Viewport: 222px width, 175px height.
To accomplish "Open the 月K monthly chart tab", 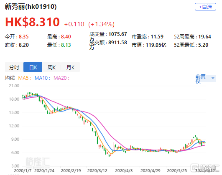I will click(x=70, y=67).
